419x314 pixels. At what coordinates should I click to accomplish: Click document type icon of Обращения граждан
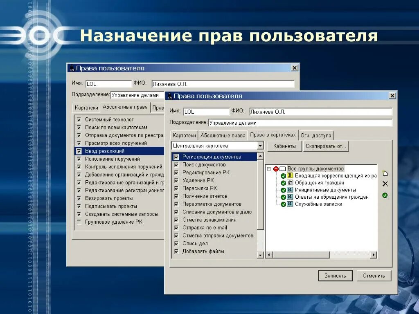(x=290, y=183)
